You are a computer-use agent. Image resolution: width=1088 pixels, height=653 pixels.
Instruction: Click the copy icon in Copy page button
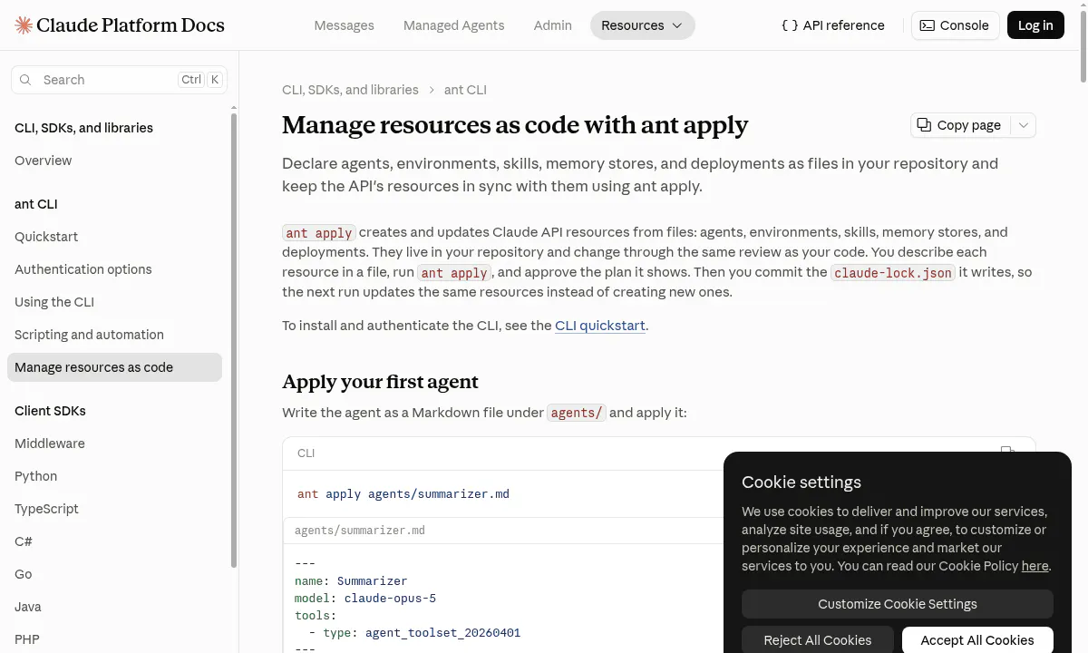(x=924, y=125)
